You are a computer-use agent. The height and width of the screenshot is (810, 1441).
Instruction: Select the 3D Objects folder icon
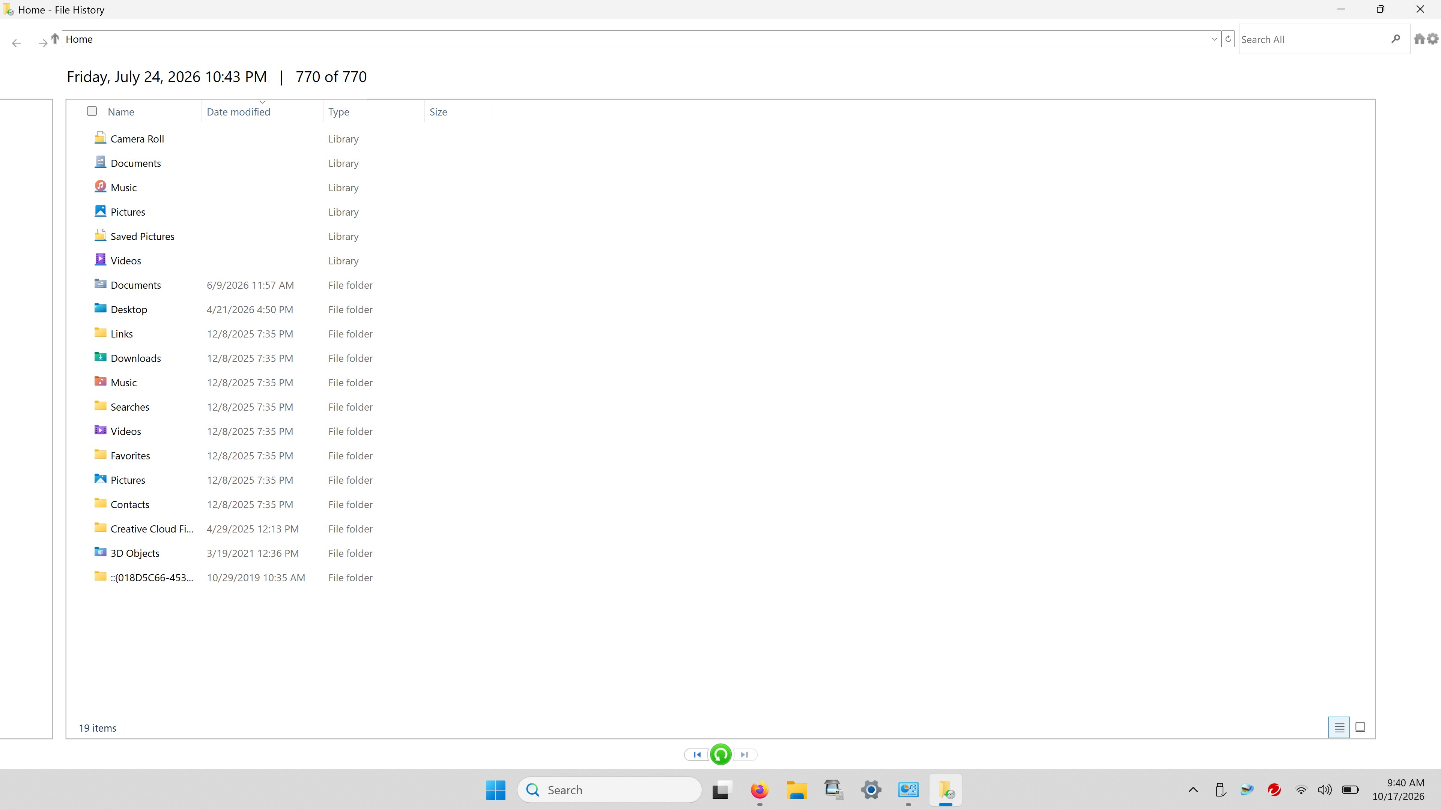coord(100,552)
